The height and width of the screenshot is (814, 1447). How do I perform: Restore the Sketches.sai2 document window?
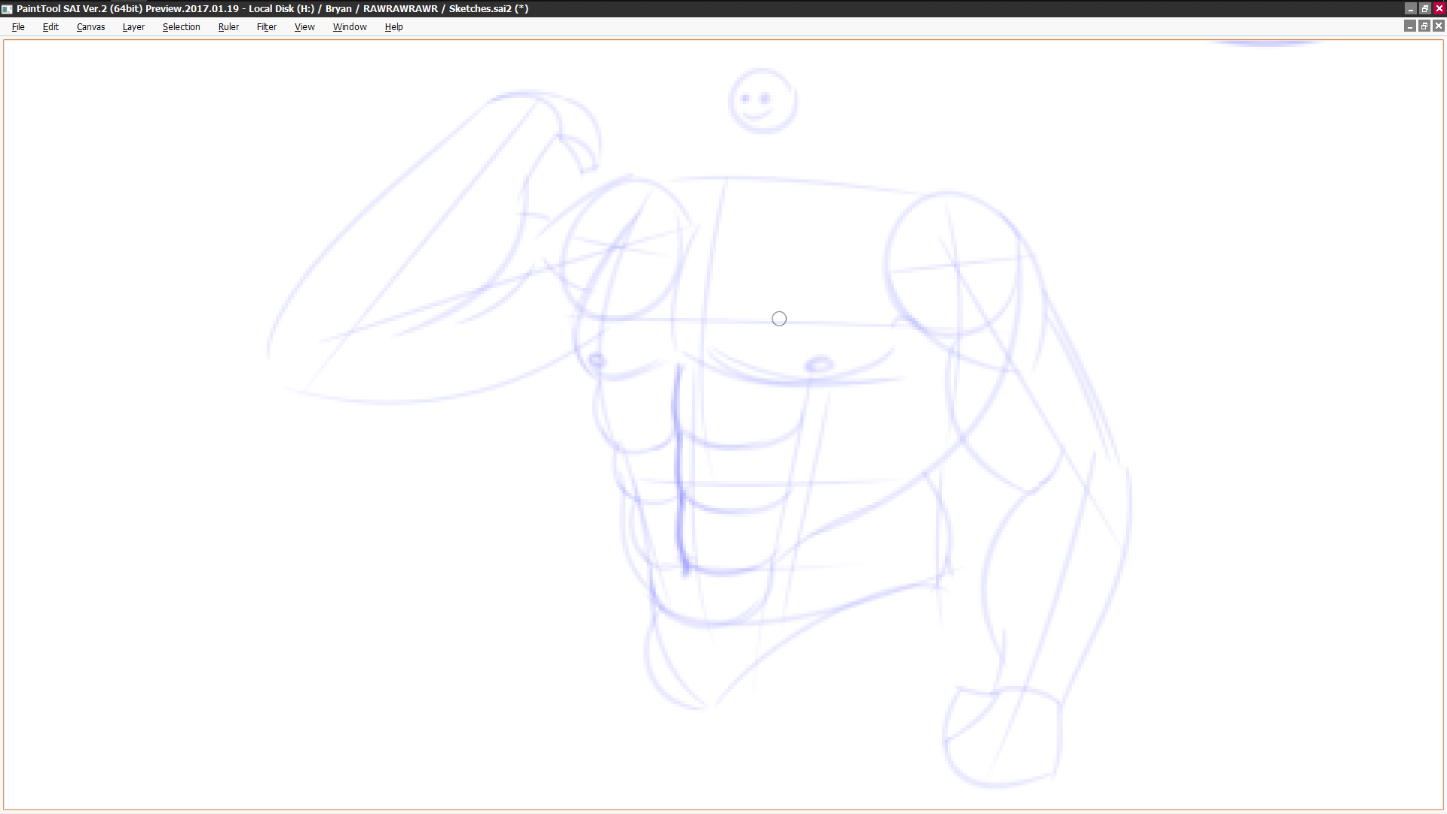pos(1424,26)
